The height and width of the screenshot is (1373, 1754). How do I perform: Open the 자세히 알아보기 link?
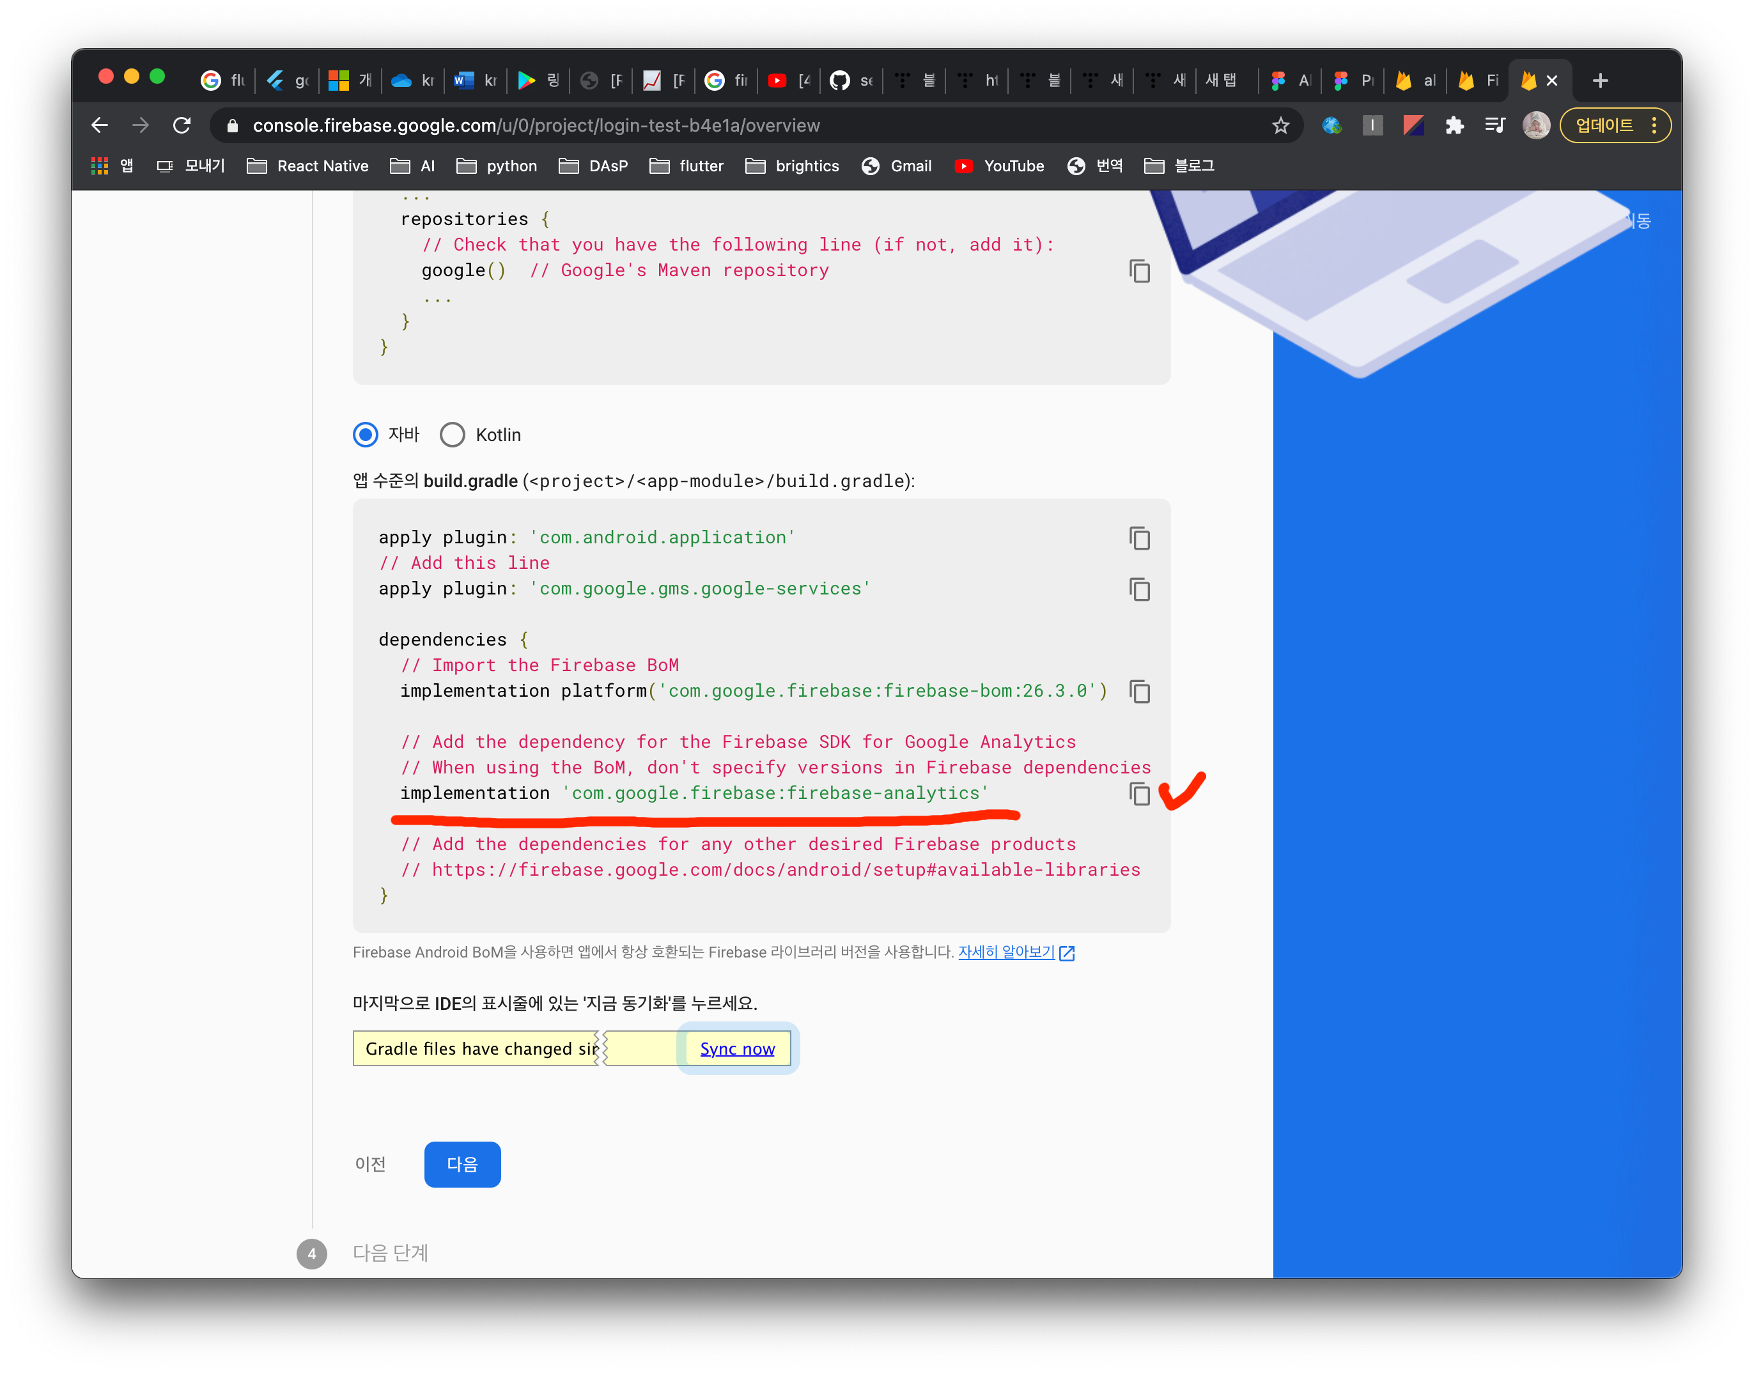pyautogui.click(x=1006, y=952)
